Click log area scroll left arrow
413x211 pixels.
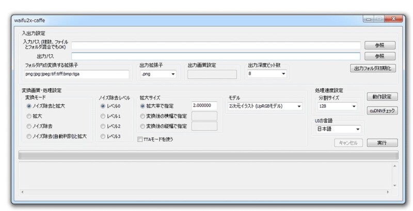(22, 192)
